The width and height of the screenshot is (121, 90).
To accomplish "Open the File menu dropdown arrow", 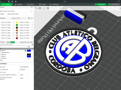I will pyautogui.click(x=4, y=1).
